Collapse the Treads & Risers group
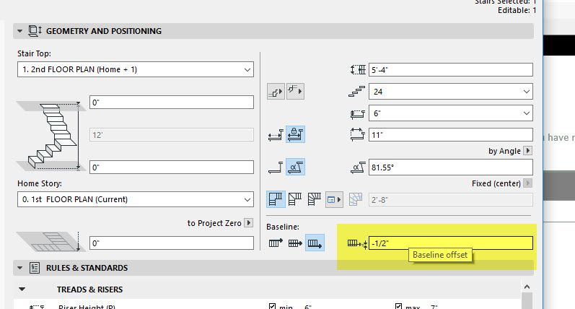This screenshot has width=575, height=309. 22,290
